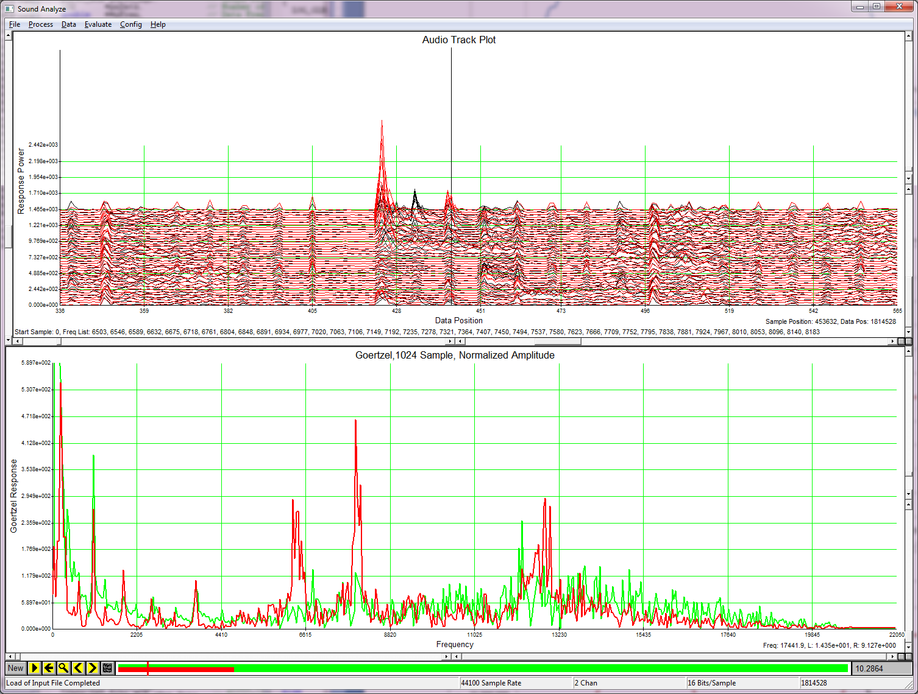This screenshot has height=694, width=918.
Task: Click the New button
Action: [15, 668]
